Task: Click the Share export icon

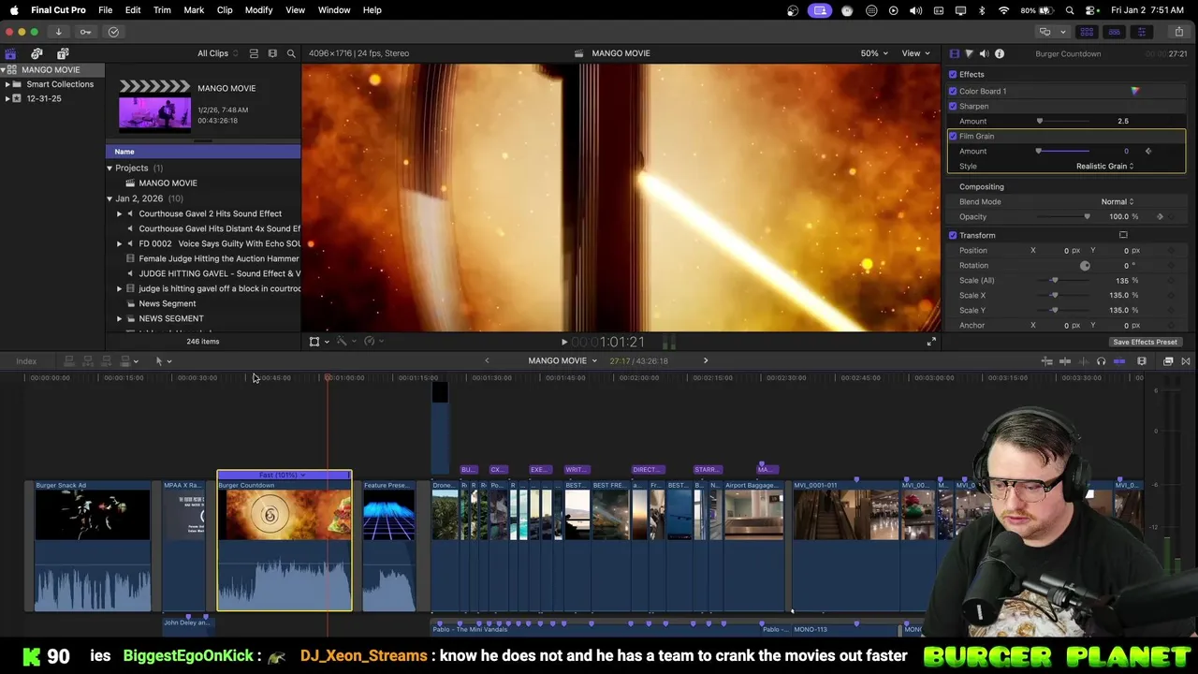Action: point(1178,32)
